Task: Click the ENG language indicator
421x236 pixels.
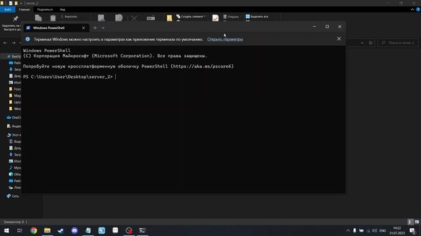Action: point(383,230)
